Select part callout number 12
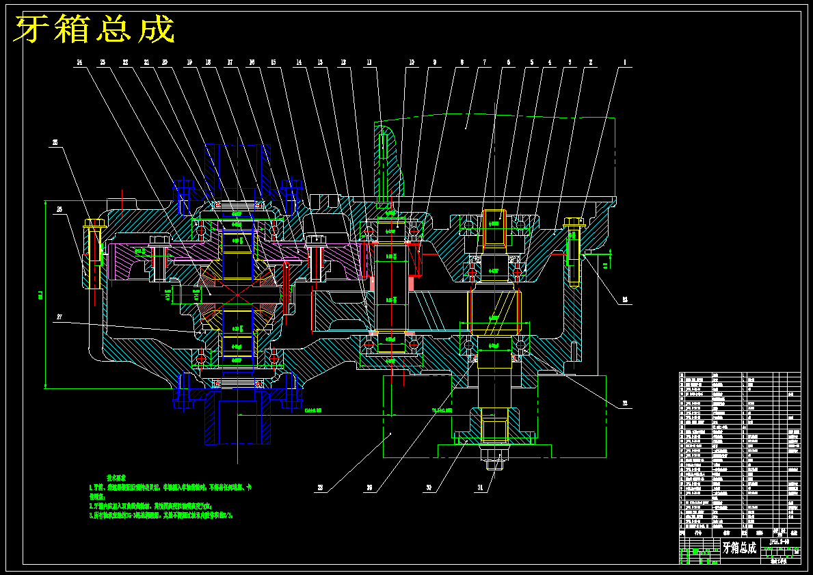Image resolution: width=813 pixels, height=575 pixels. [343, 62]
